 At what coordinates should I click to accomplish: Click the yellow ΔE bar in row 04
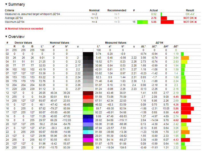[x=184, y=62]
